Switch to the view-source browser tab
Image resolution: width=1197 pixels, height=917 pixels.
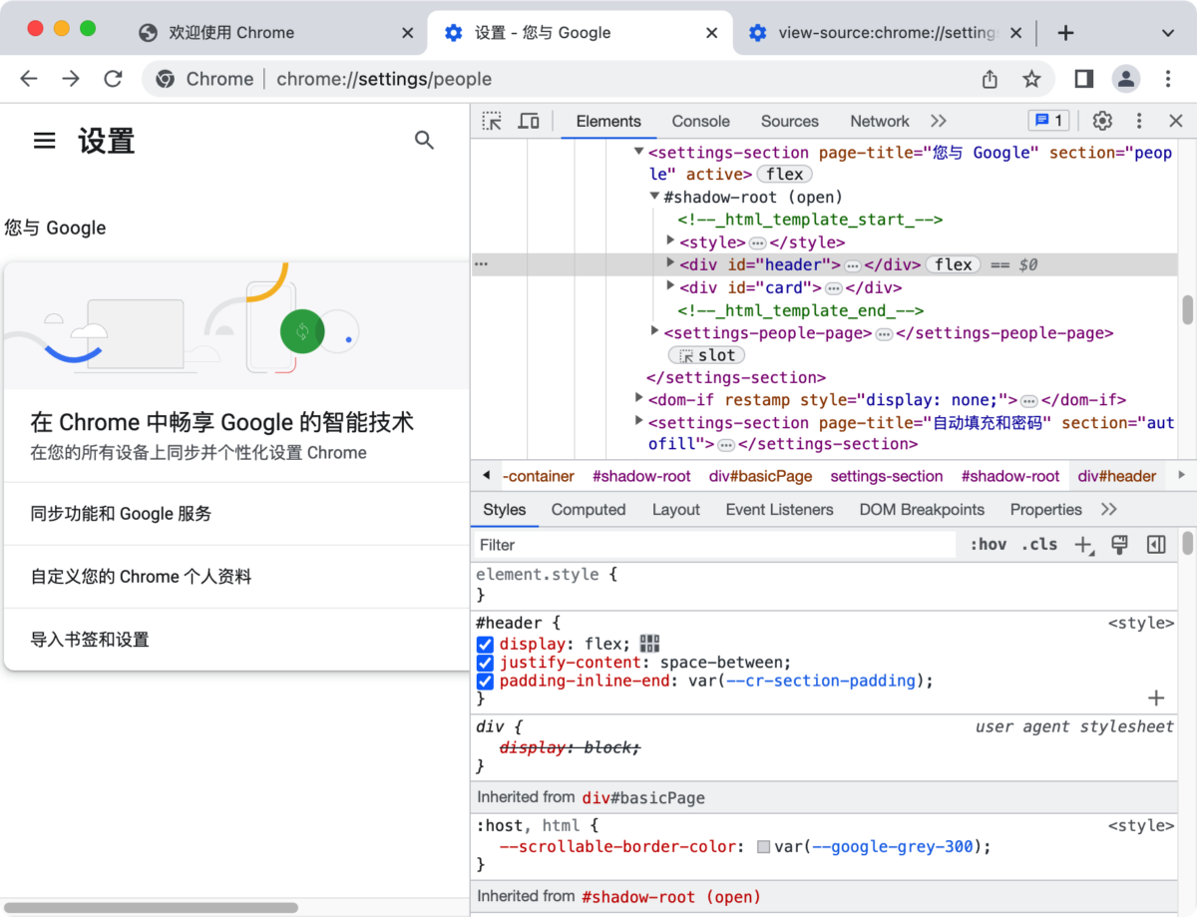[x=886, y=33]
